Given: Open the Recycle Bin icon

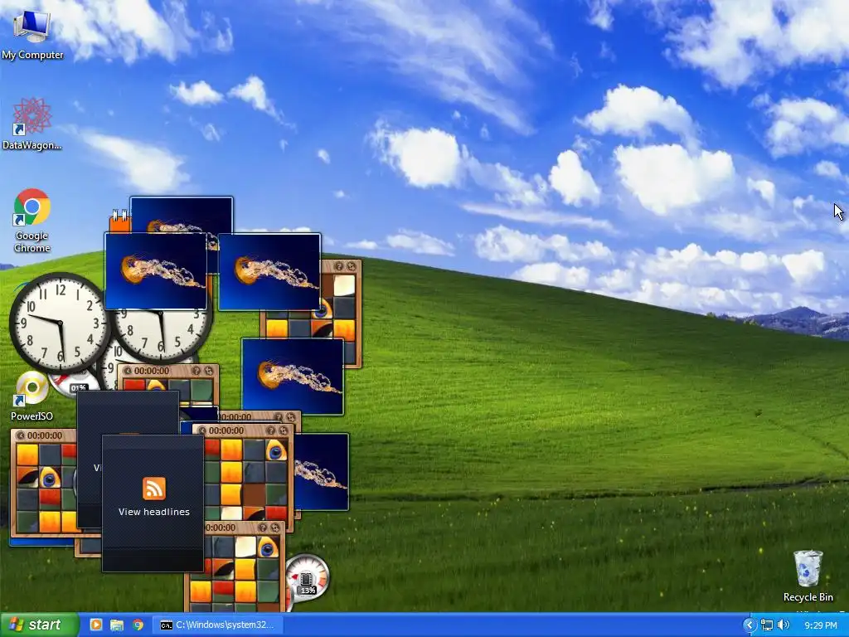Looking at the screenshot, I should pyautogui.click(x=808, y=576).
